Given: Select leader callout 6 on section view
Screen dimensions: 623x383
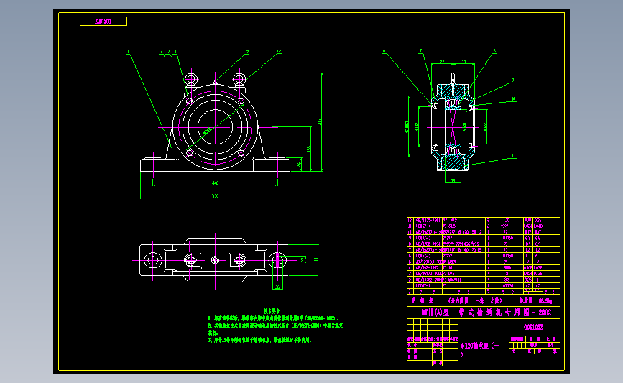Looking at the screenshot, I should click(x=384, y=51).
